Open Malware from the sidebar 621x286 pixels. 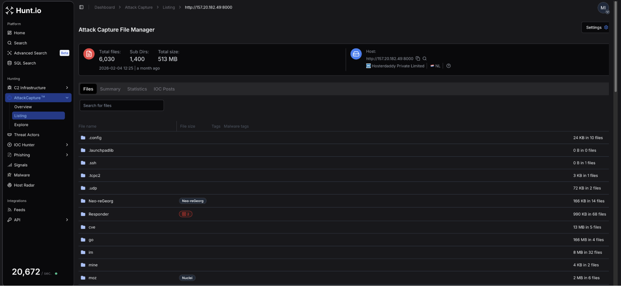point(22,175)
